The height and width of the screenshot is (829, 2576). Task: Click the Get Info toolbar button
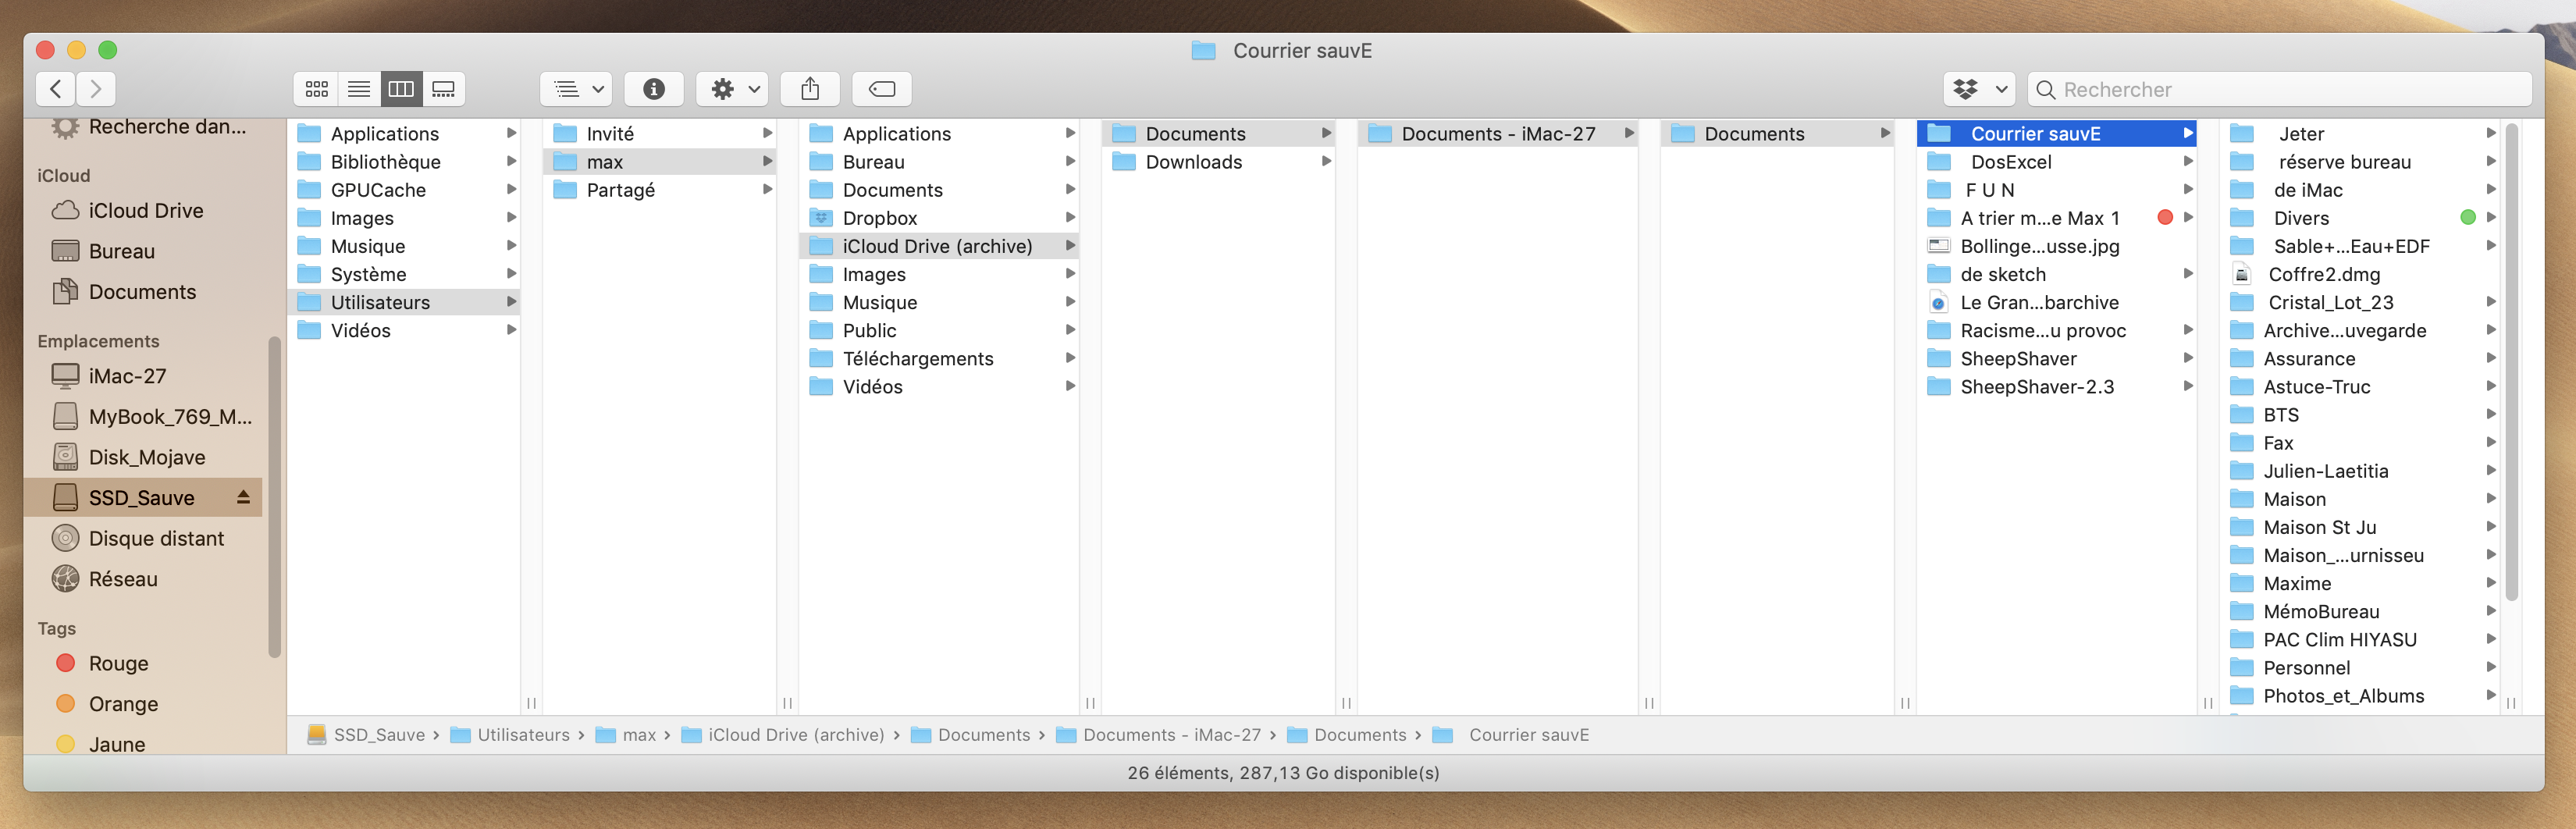point(654,89)
